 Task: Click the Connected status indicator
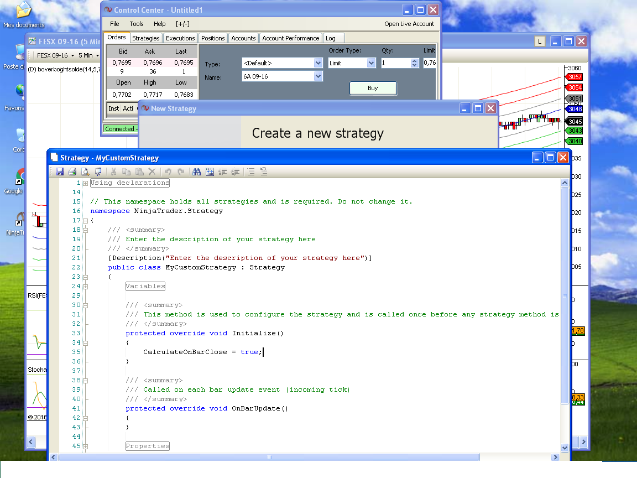(120, 129)
